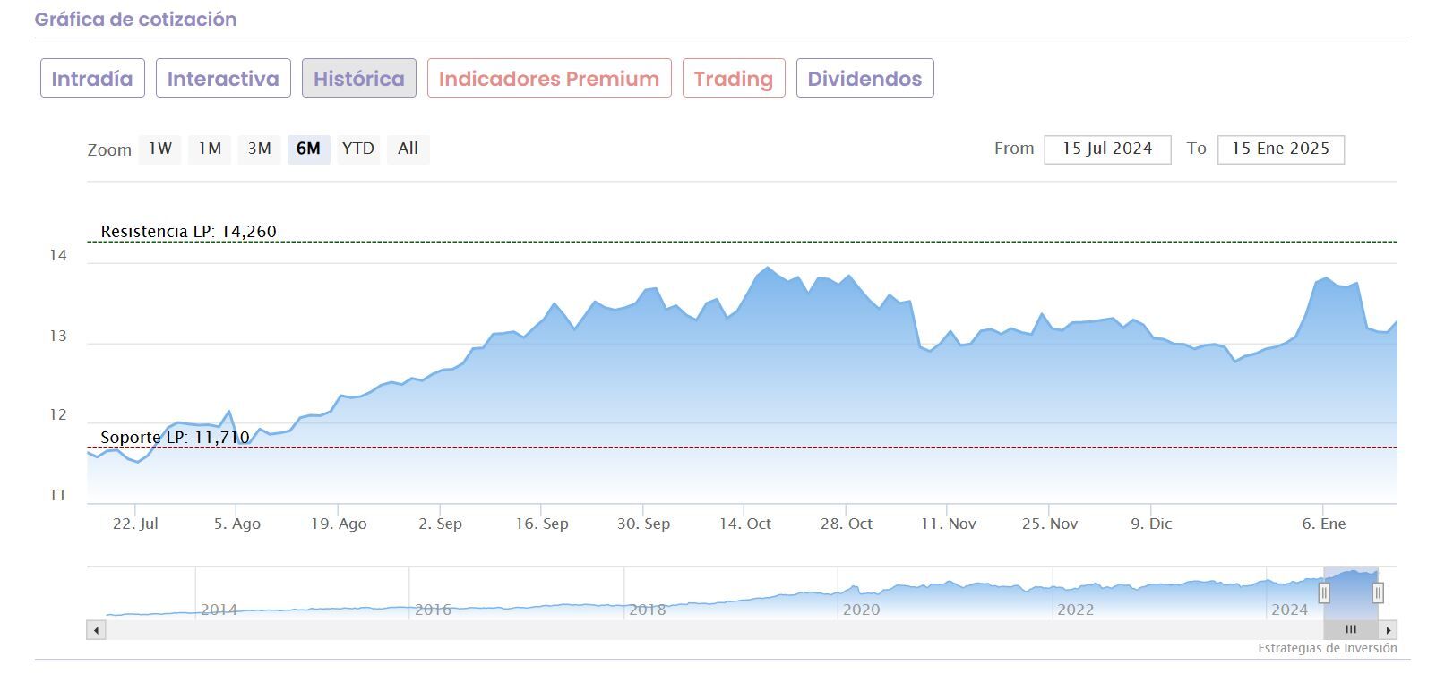Open the Indicadores Premium tab
Image resolution: width=1436 pixels, height=682 pixels.
549,79
